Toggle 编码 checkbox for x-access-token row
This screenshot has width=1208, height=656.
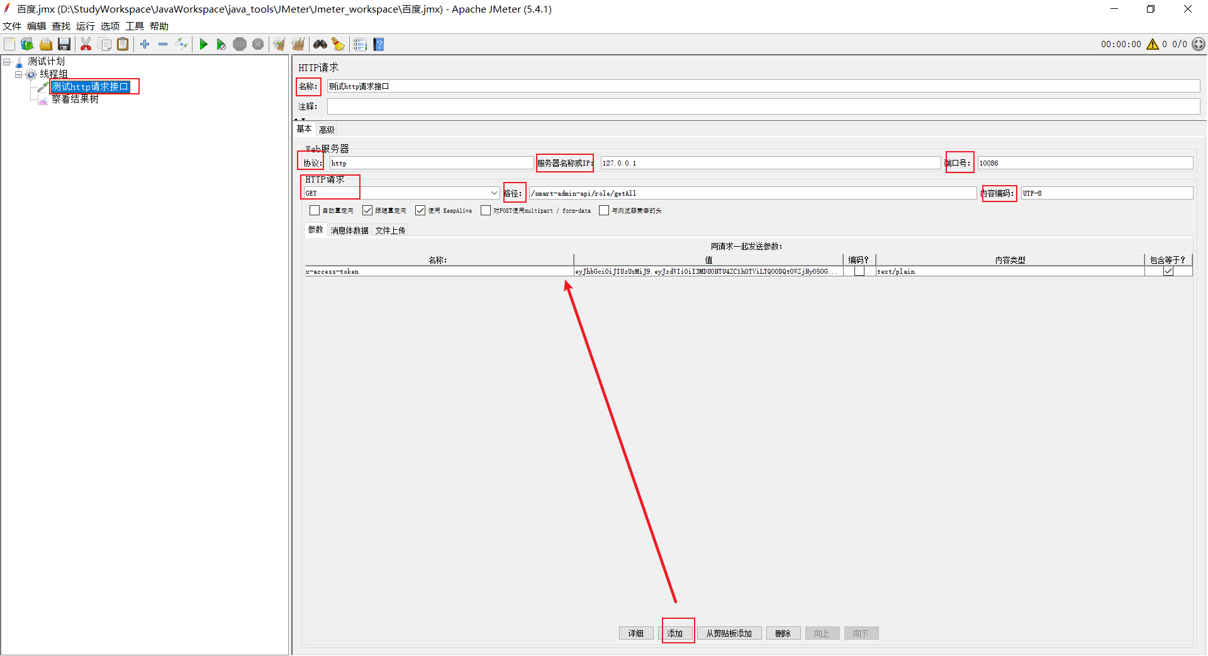pyautogui.click(x=859, y=271)
